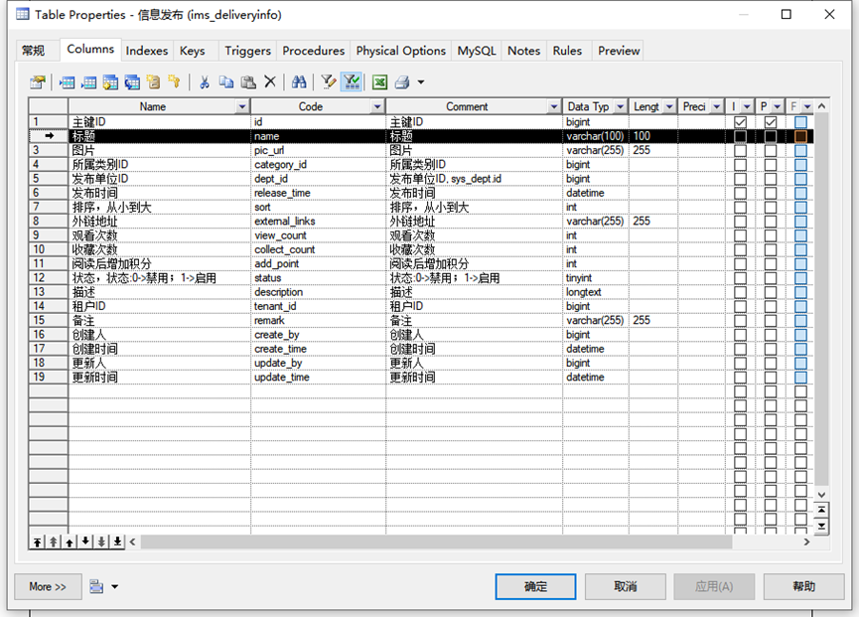
Task: Check the P checkbox for category_id row
Action: (771, 164)
